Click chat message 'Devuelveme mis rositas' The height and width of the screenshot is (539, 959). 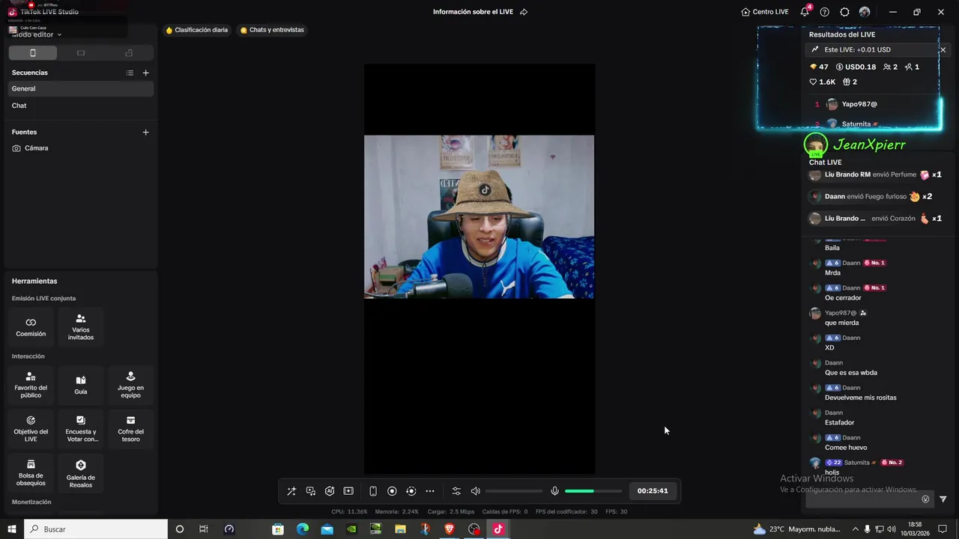pyautogui.click(x=860, y=398)
